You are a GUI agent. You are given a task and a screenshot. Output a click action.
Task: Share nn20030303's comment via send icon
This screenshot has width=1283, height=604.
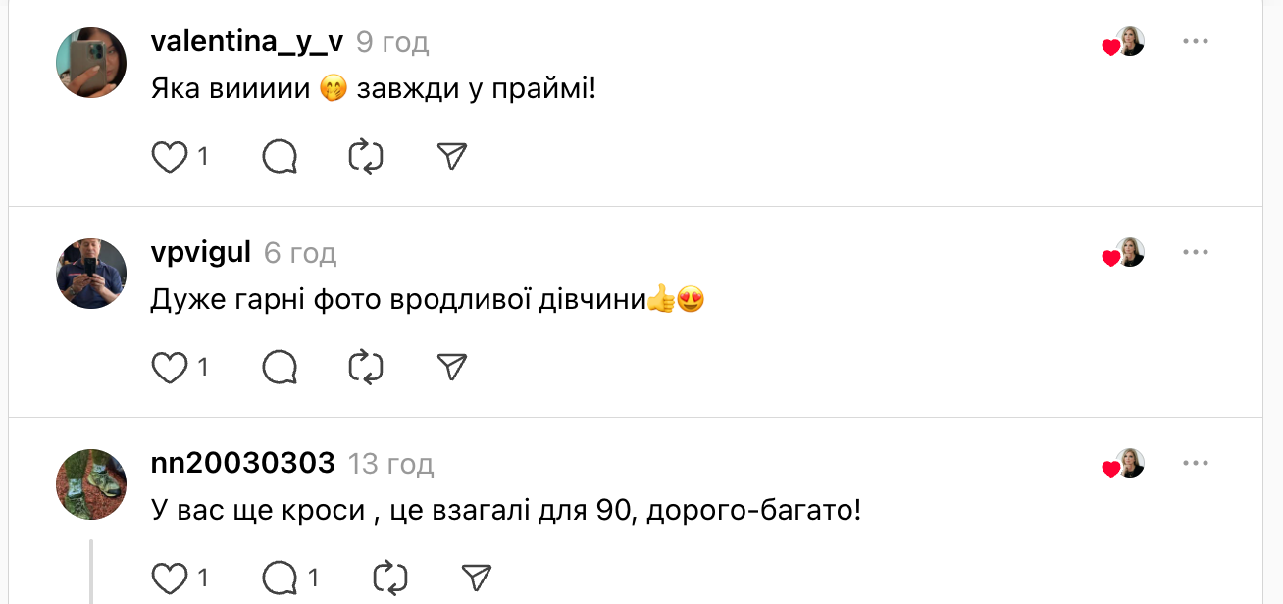pyautogui.click(x=476, y=579)
